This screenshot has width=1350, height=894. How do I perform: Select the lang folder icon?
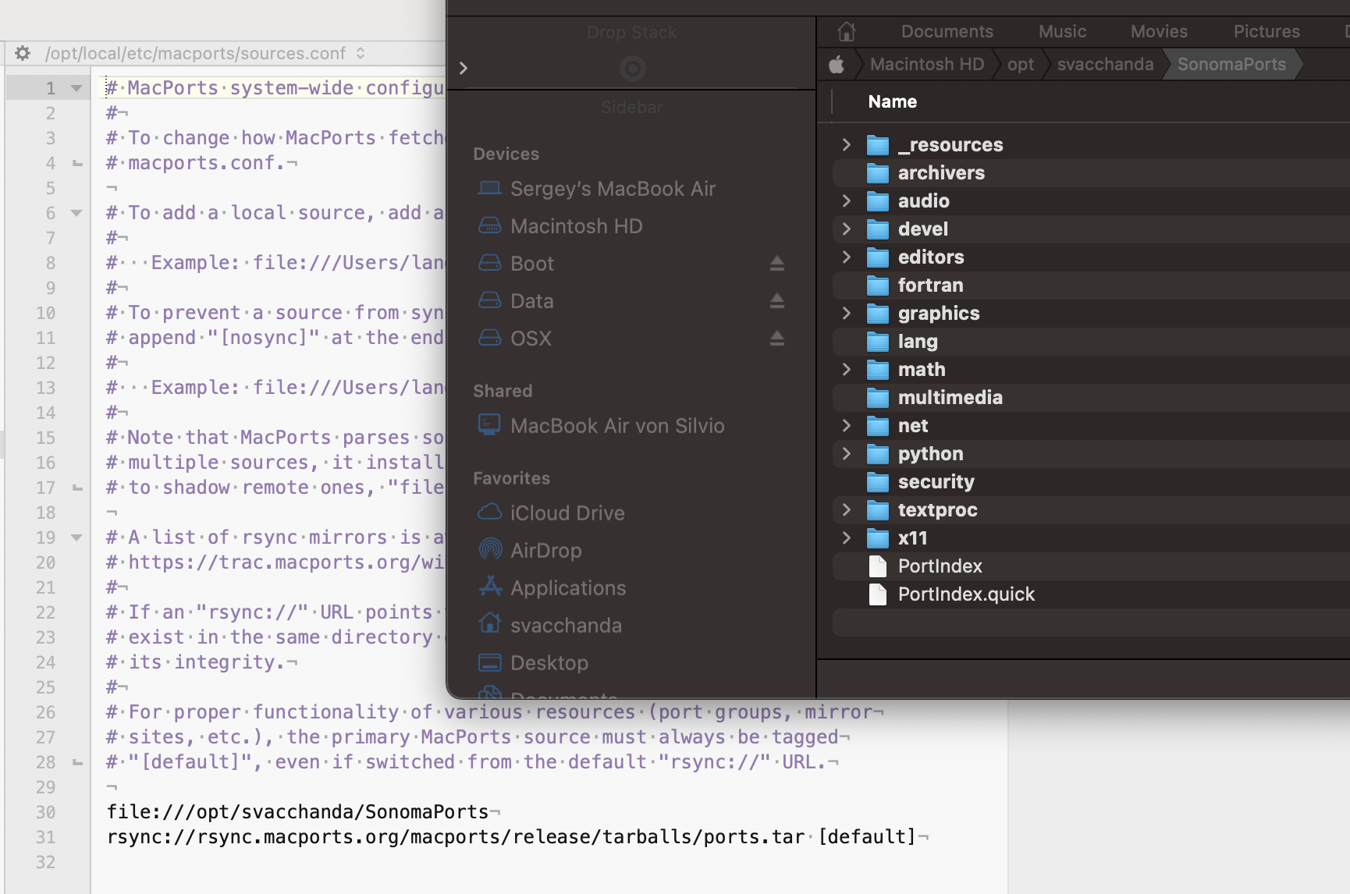tap(878, 342)
